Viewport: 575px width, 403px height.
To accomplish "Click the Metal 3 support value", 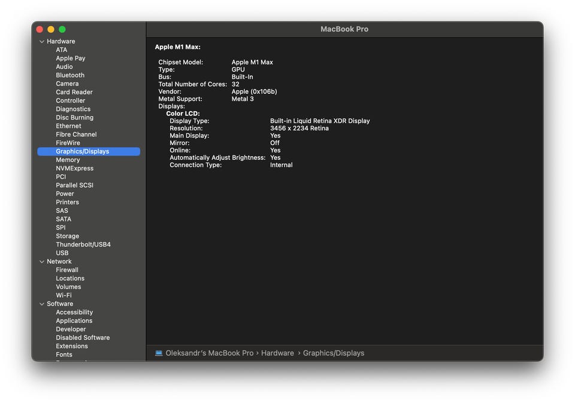I will click(x=243, y=99).
